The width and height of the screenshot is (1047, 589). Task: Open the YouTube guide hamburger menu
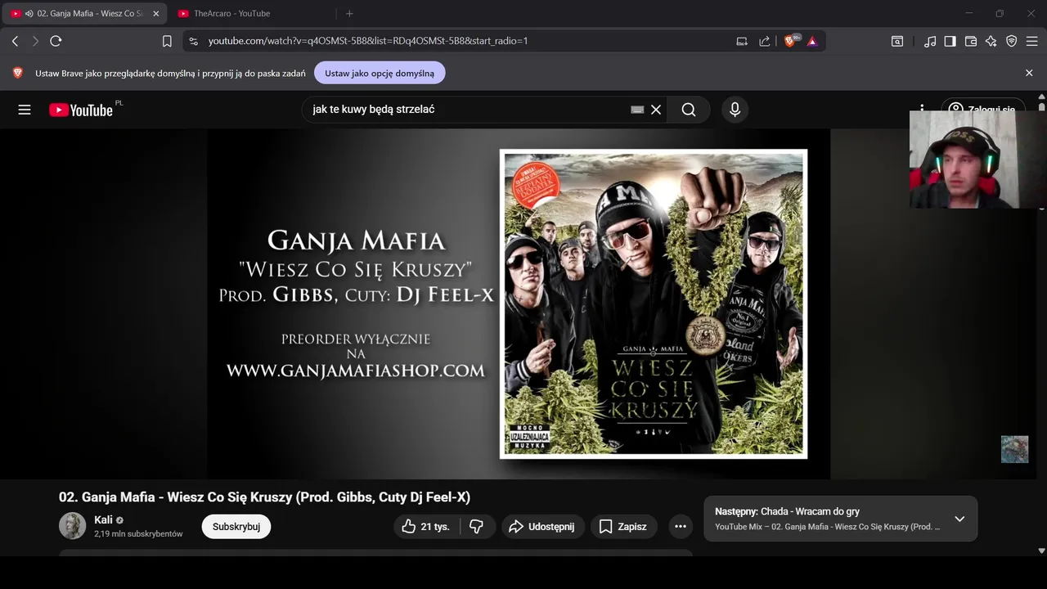tap(25, 110)
